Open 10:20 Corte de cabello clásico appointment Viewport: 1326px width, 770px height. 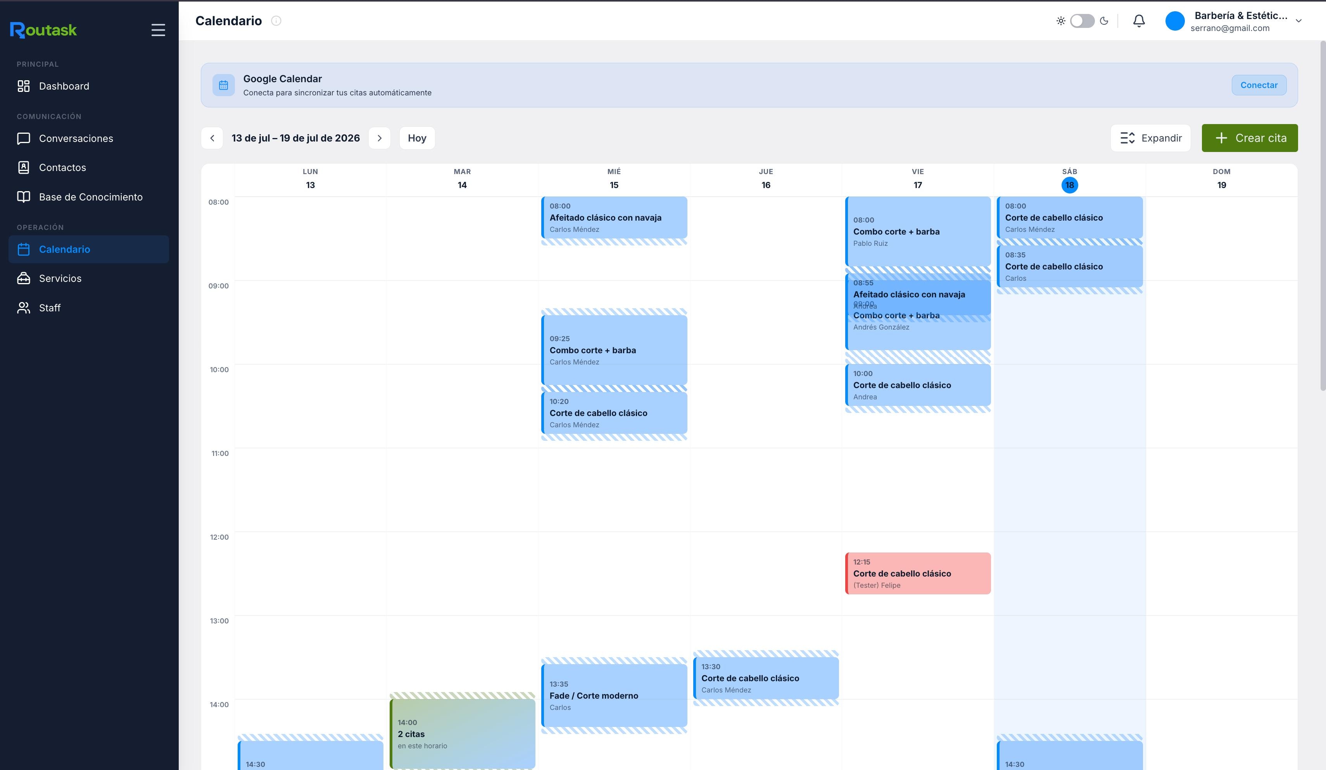[614, 413]
